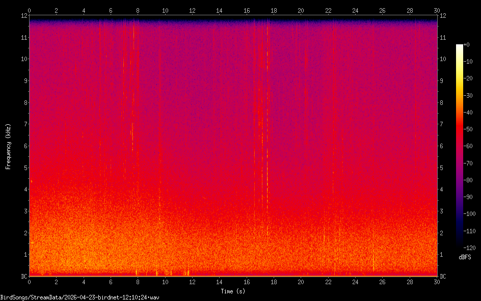
Task: Click the white top end of the color bar
Action: pyautogui.click(x=460, y=46)
